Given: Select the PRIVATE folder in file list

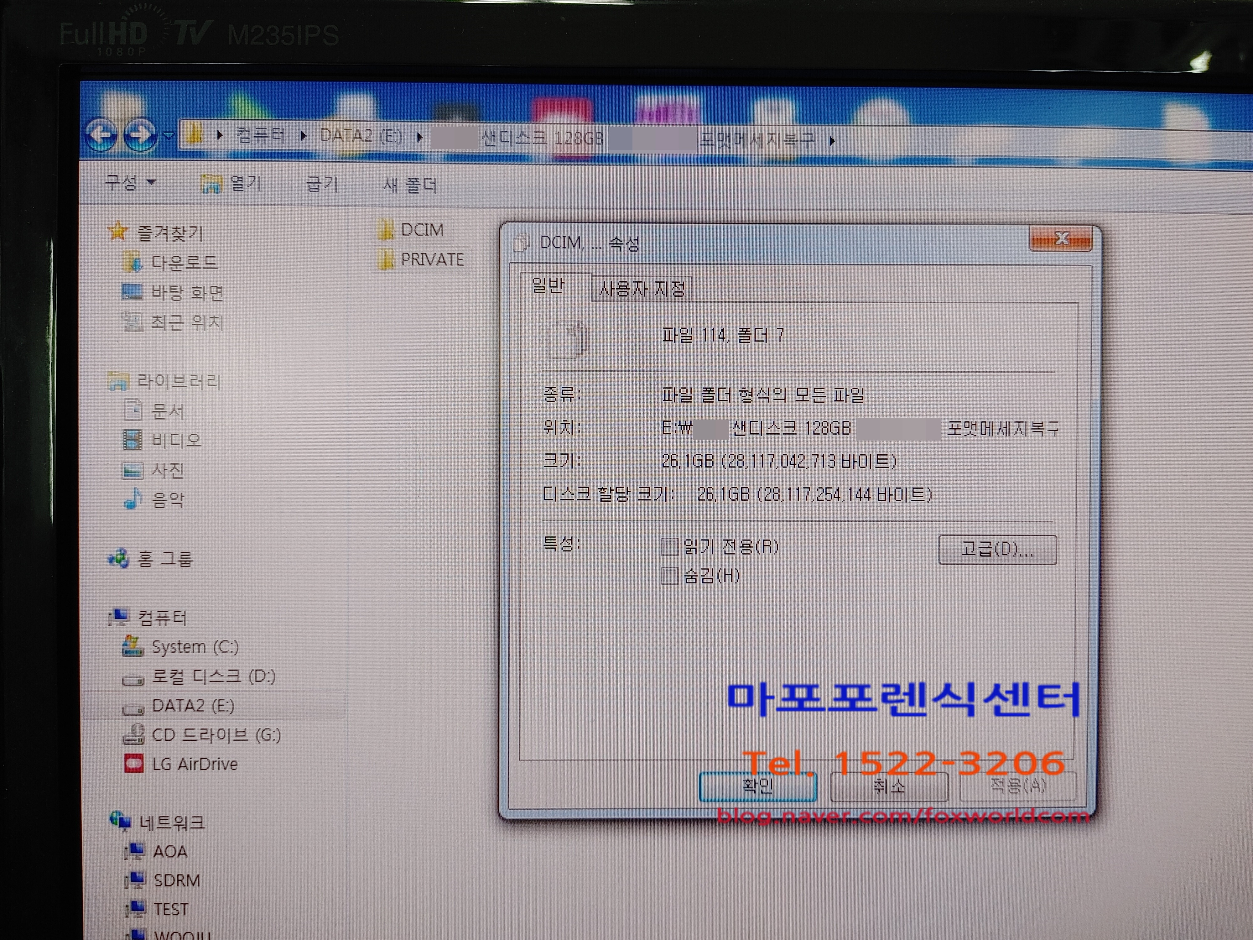Looking at the screenshot, I should (x=421, y=259).
